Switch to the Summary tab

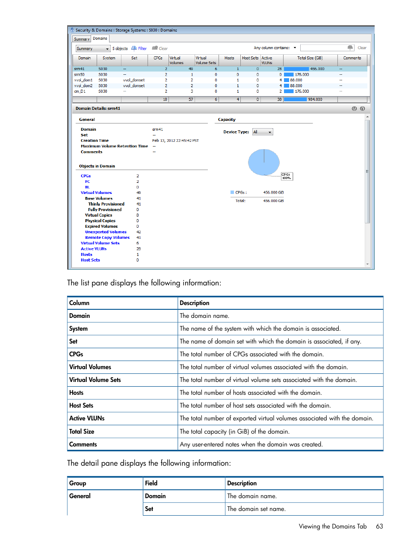point(82,39)
